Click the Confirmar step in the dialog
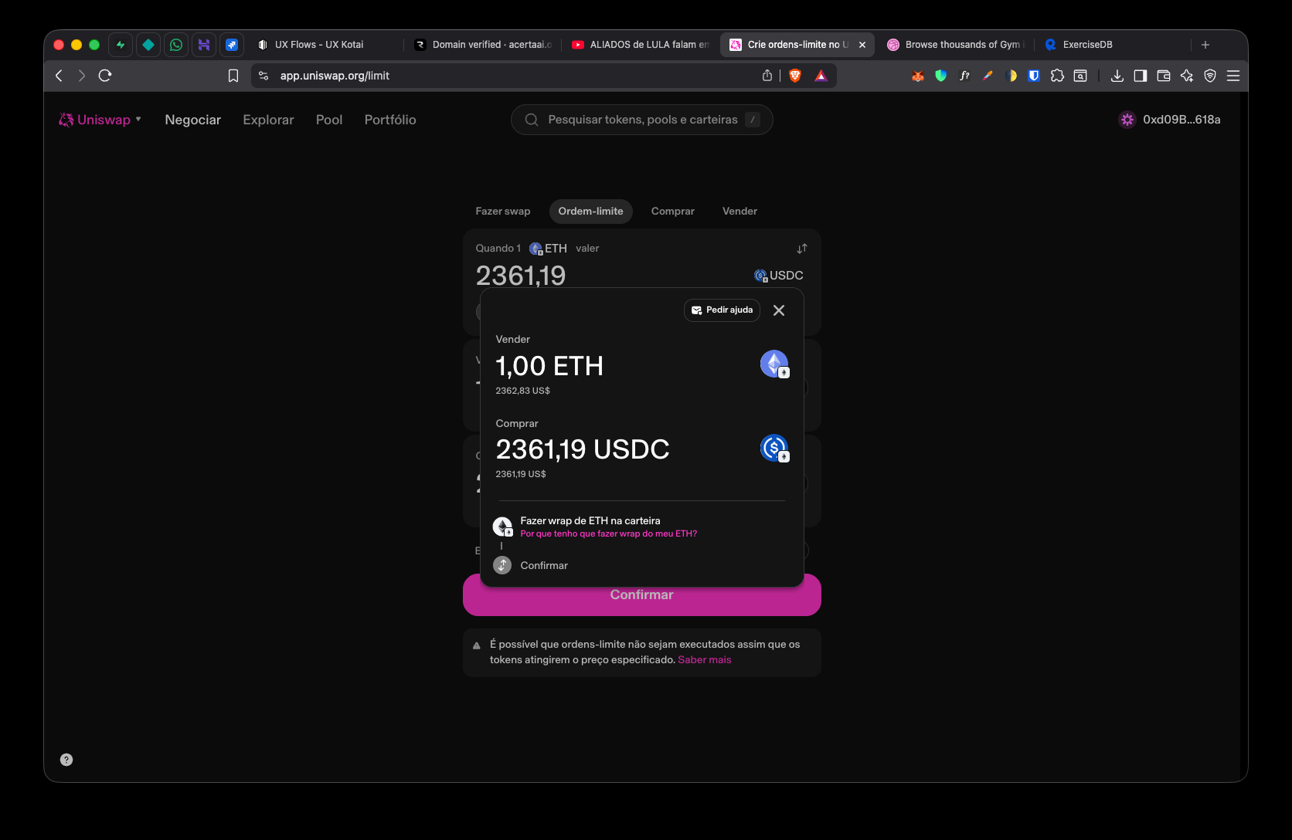Image resolution: width=1292 pixels, height=840 pixels. (544, 566)
